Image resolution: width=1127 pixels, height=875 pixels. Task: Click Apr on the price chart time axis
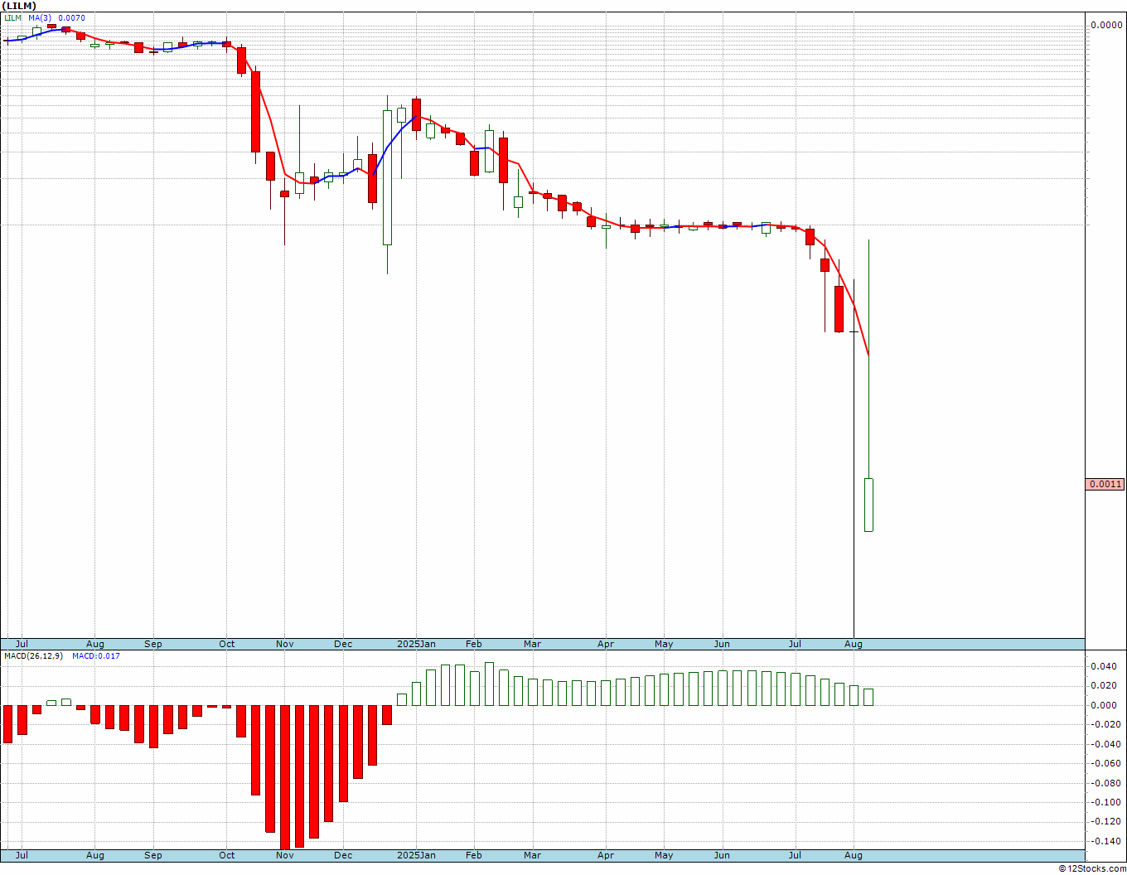(606, 644)
